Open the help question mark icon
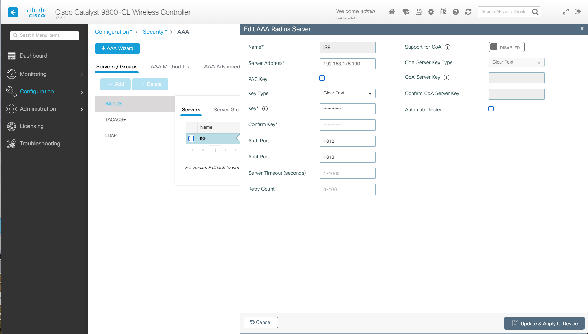 (x=456, y=12)
